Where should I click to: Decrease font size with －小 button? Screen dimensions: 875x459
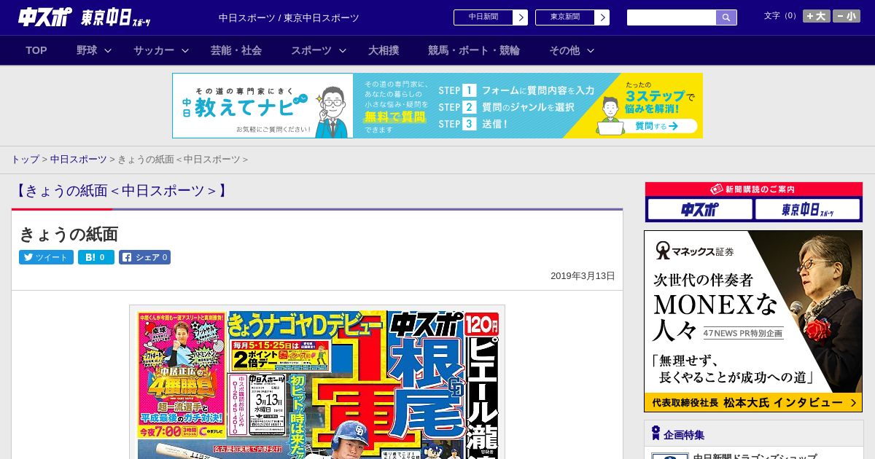click(847, 16)
